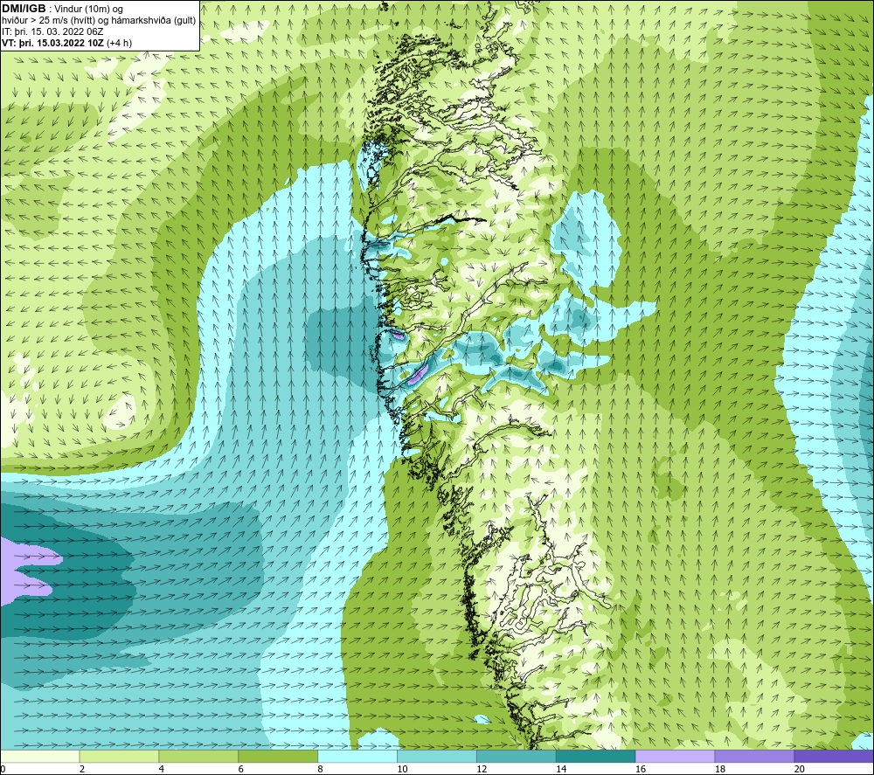The height and width of the screenshot is (775, 874).
Task: Click the medium purple 18–20 m/s legend swatch
Action: 755,756
